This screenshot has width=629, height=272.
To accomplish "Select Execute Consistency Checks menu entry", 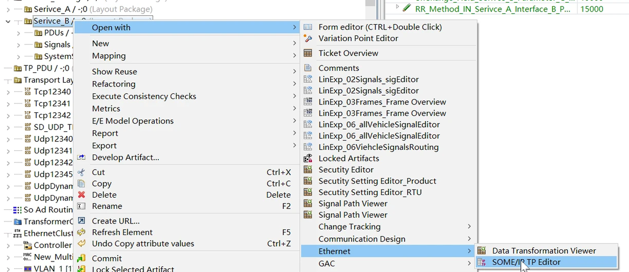I will coord(144,96).
